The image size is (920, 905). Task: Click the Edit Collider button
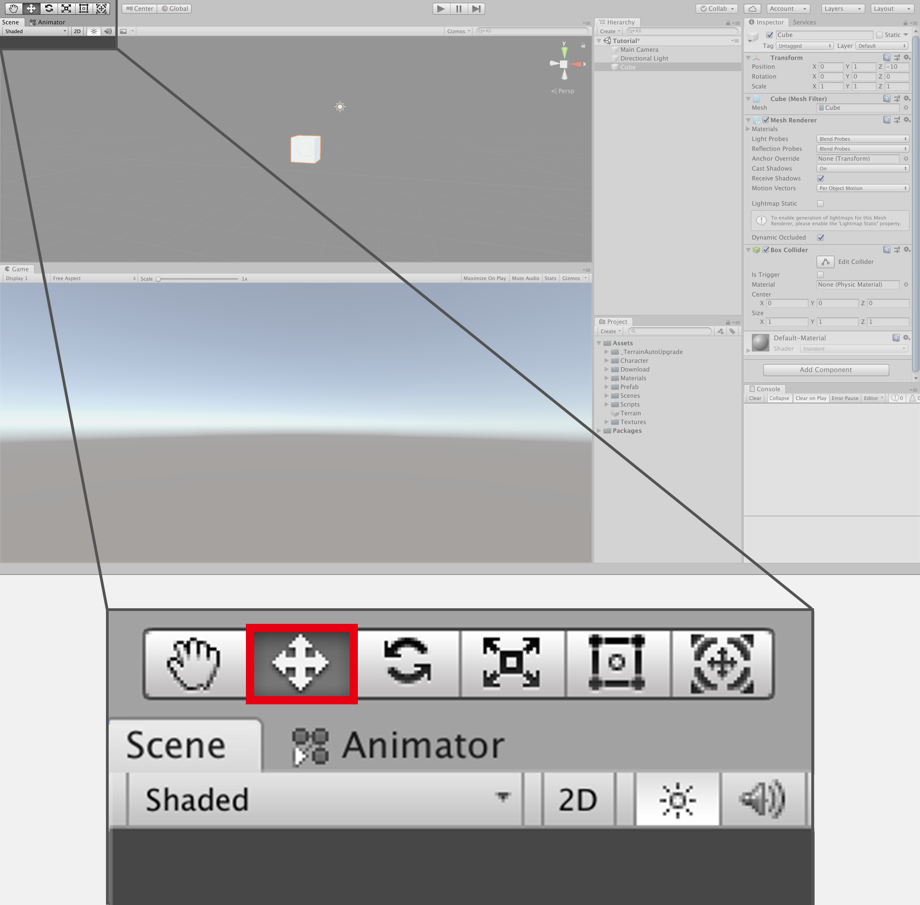tap(825, 262)
